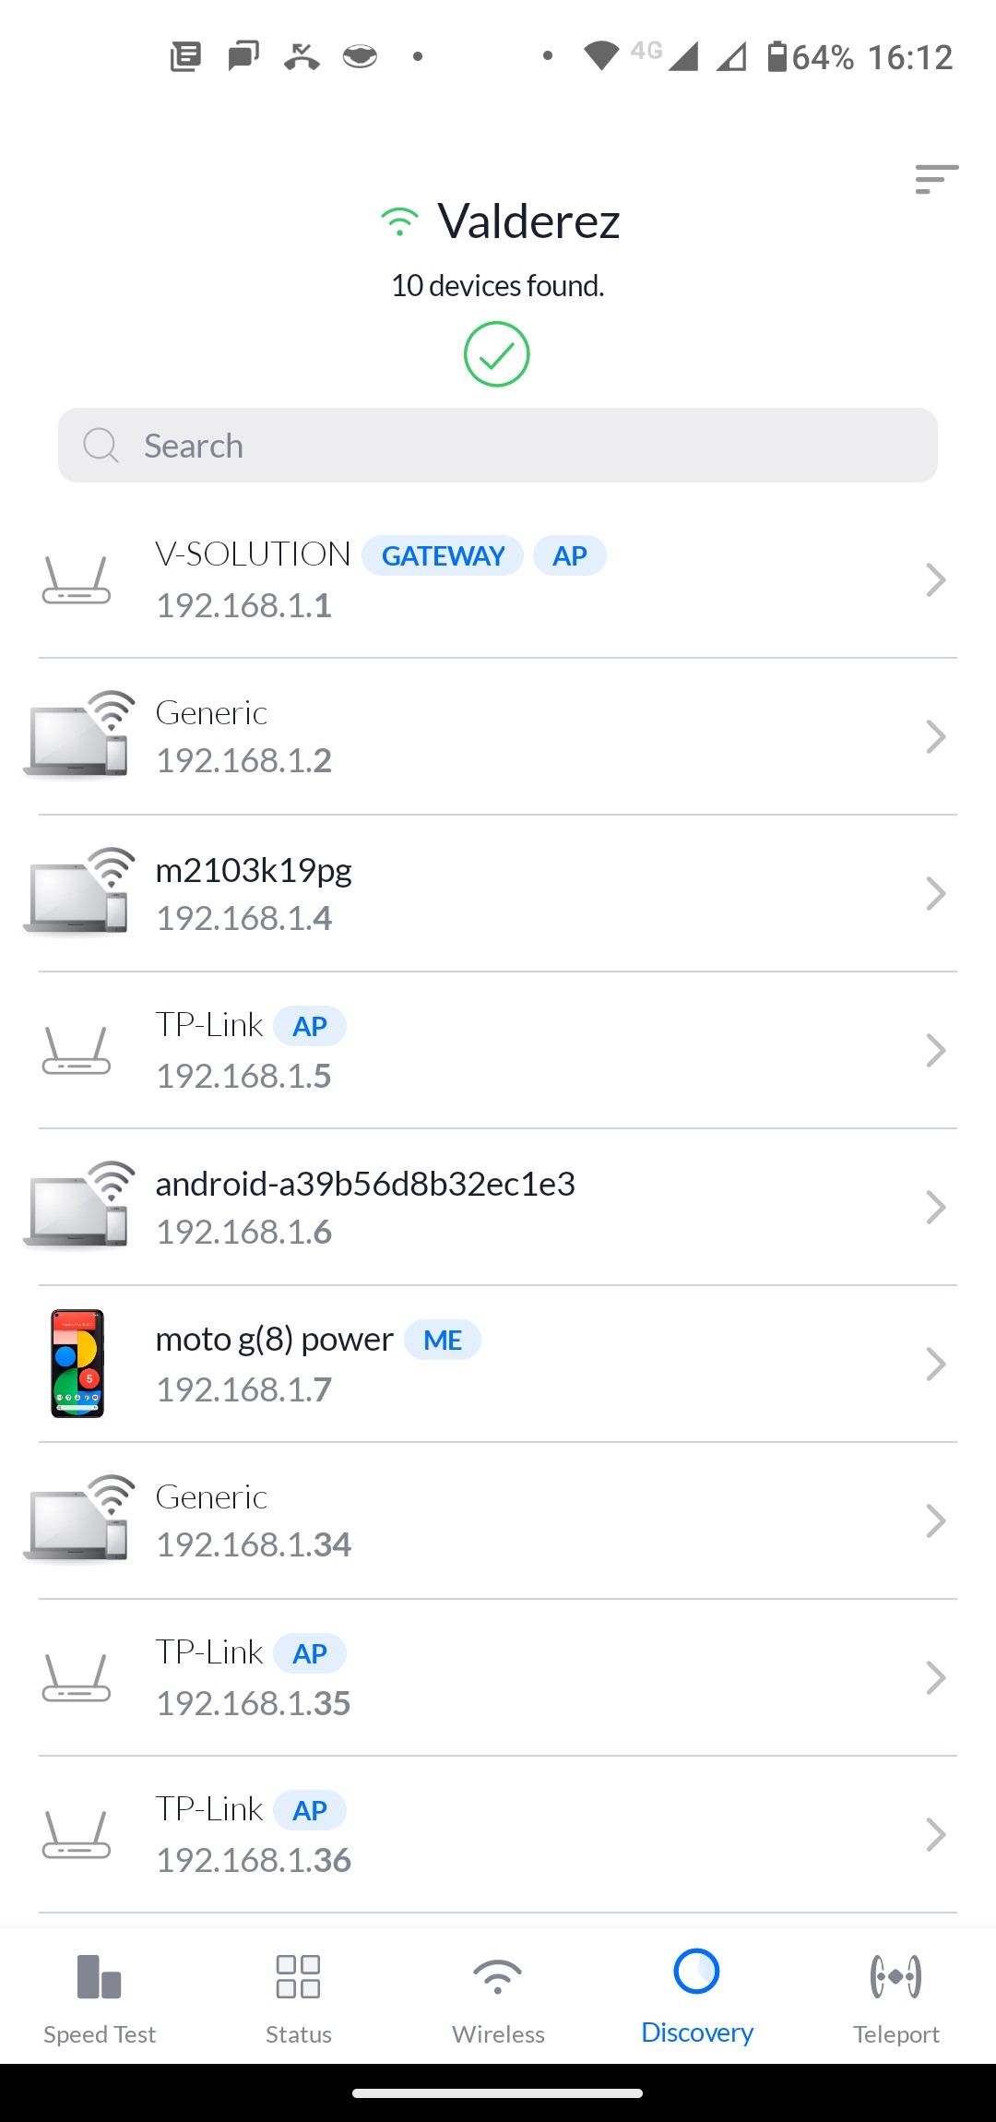Expand V-SOLUTION gateway details chevron

click(x=935, y=580)
